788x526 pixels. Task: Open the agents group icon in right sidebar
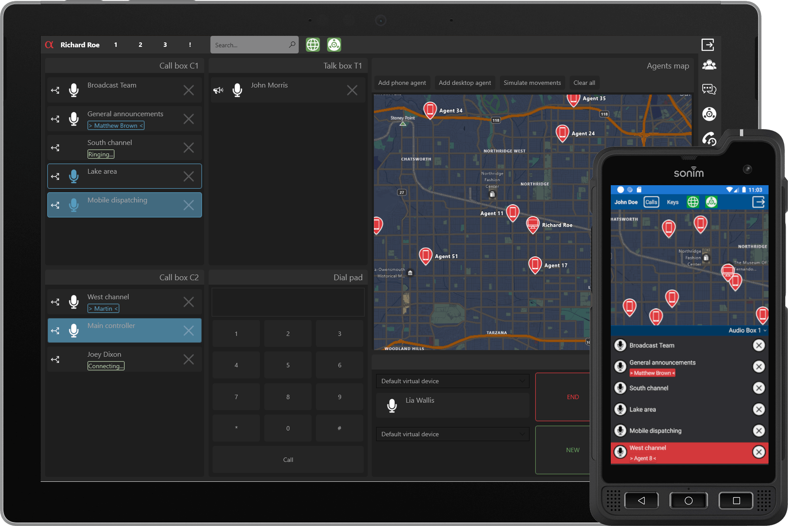tap(709, 65)
